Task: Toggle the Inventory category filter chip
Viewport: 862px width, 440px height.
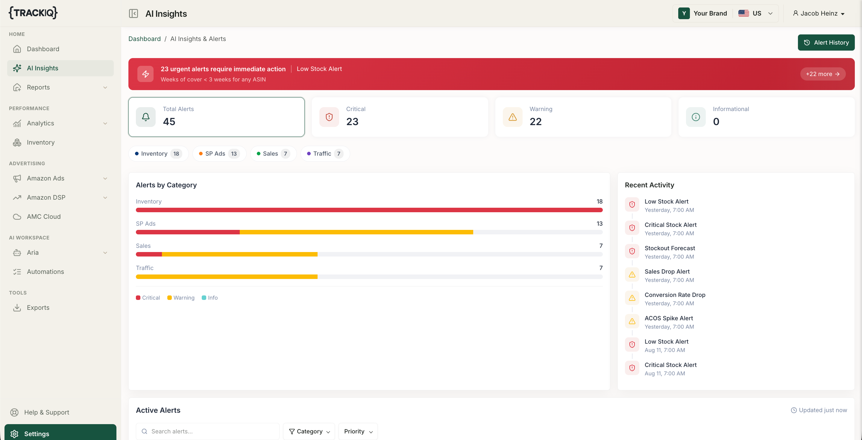Action: tap(159, 154)
